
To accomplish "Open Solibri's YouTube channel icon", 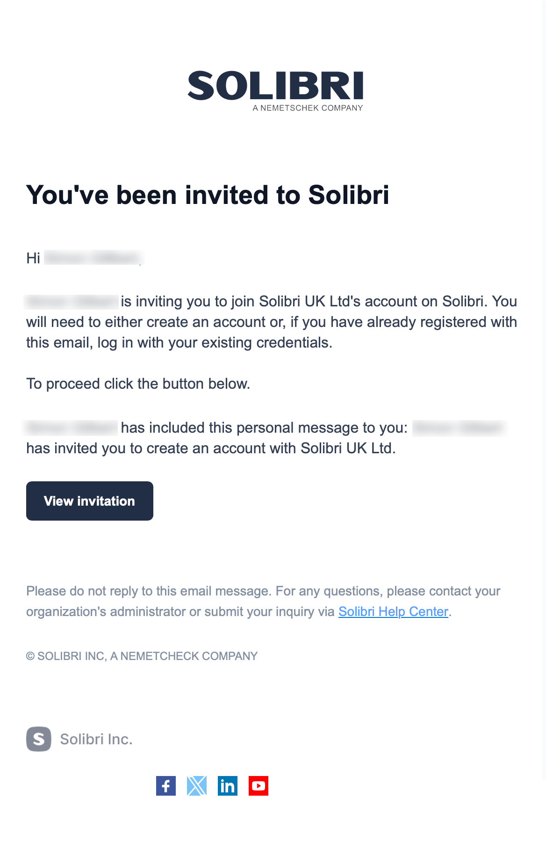I will click(258, 786).
